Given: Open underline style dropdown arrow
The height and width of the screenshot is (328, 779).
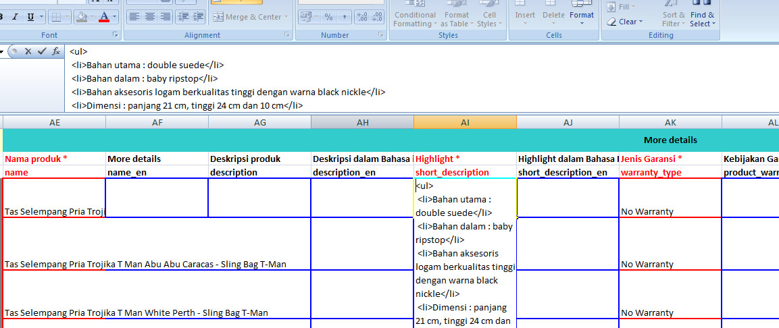Looking at the screenshot, I should tap(41, 18).
